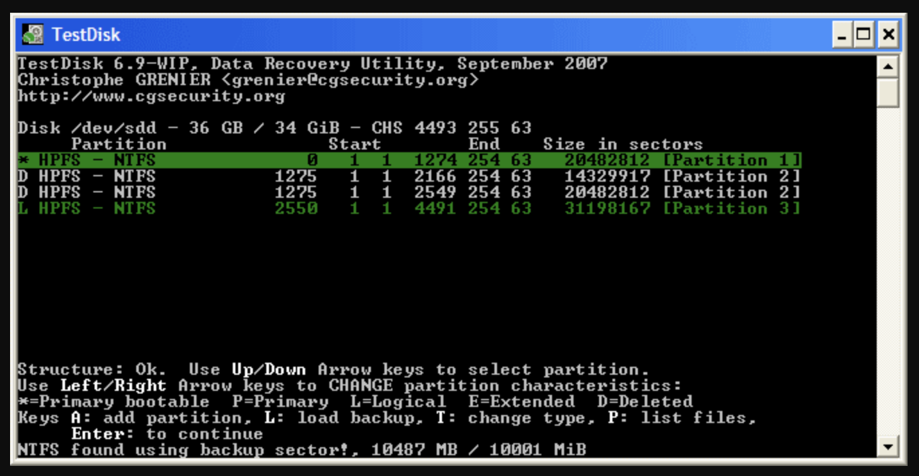Select the logical Partition 3 entry
The image size is (919, 476).
pyautogui.click(x=268, y=209)
